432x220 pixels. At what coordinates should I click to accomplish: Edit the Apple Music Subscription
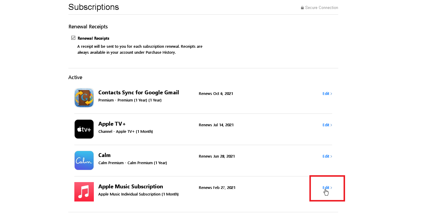click(327, 187)
